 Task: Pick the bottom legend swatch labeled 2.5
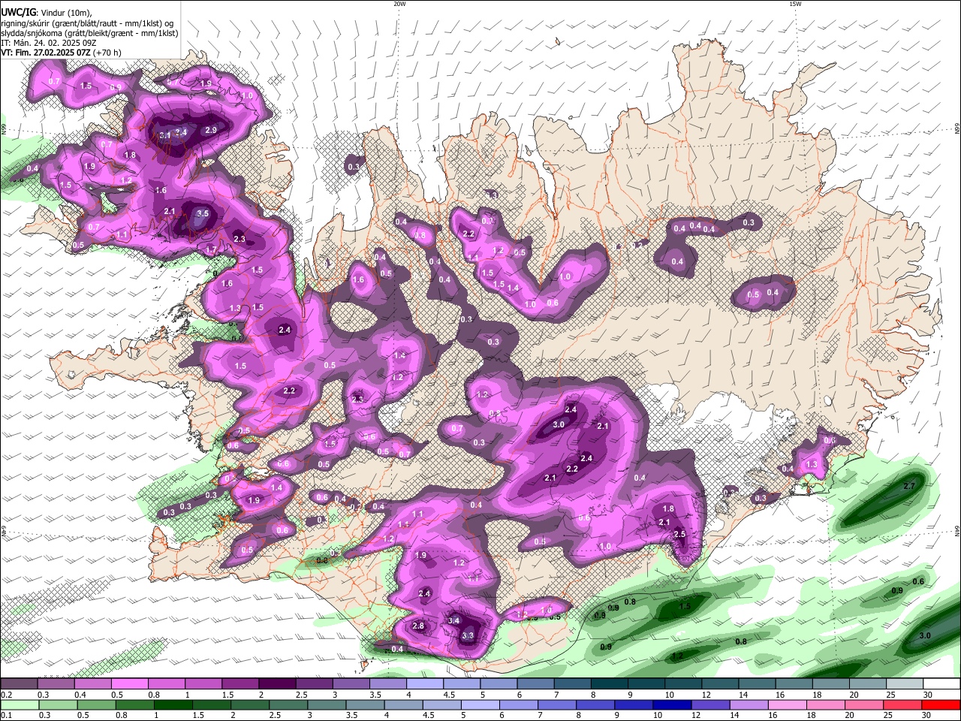point(289,704)
